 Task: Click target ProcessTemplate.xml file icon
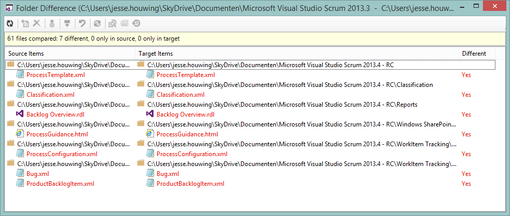click(150, 75)
